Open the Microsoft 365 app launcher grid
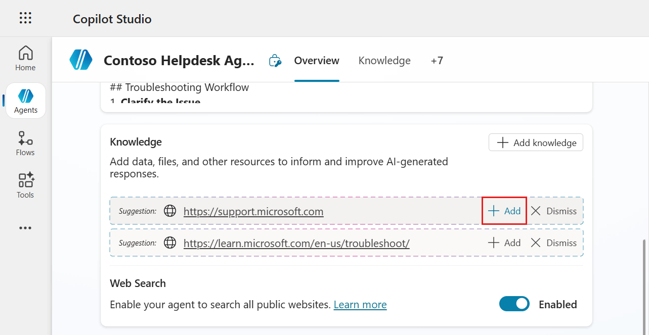 point(25,18)
